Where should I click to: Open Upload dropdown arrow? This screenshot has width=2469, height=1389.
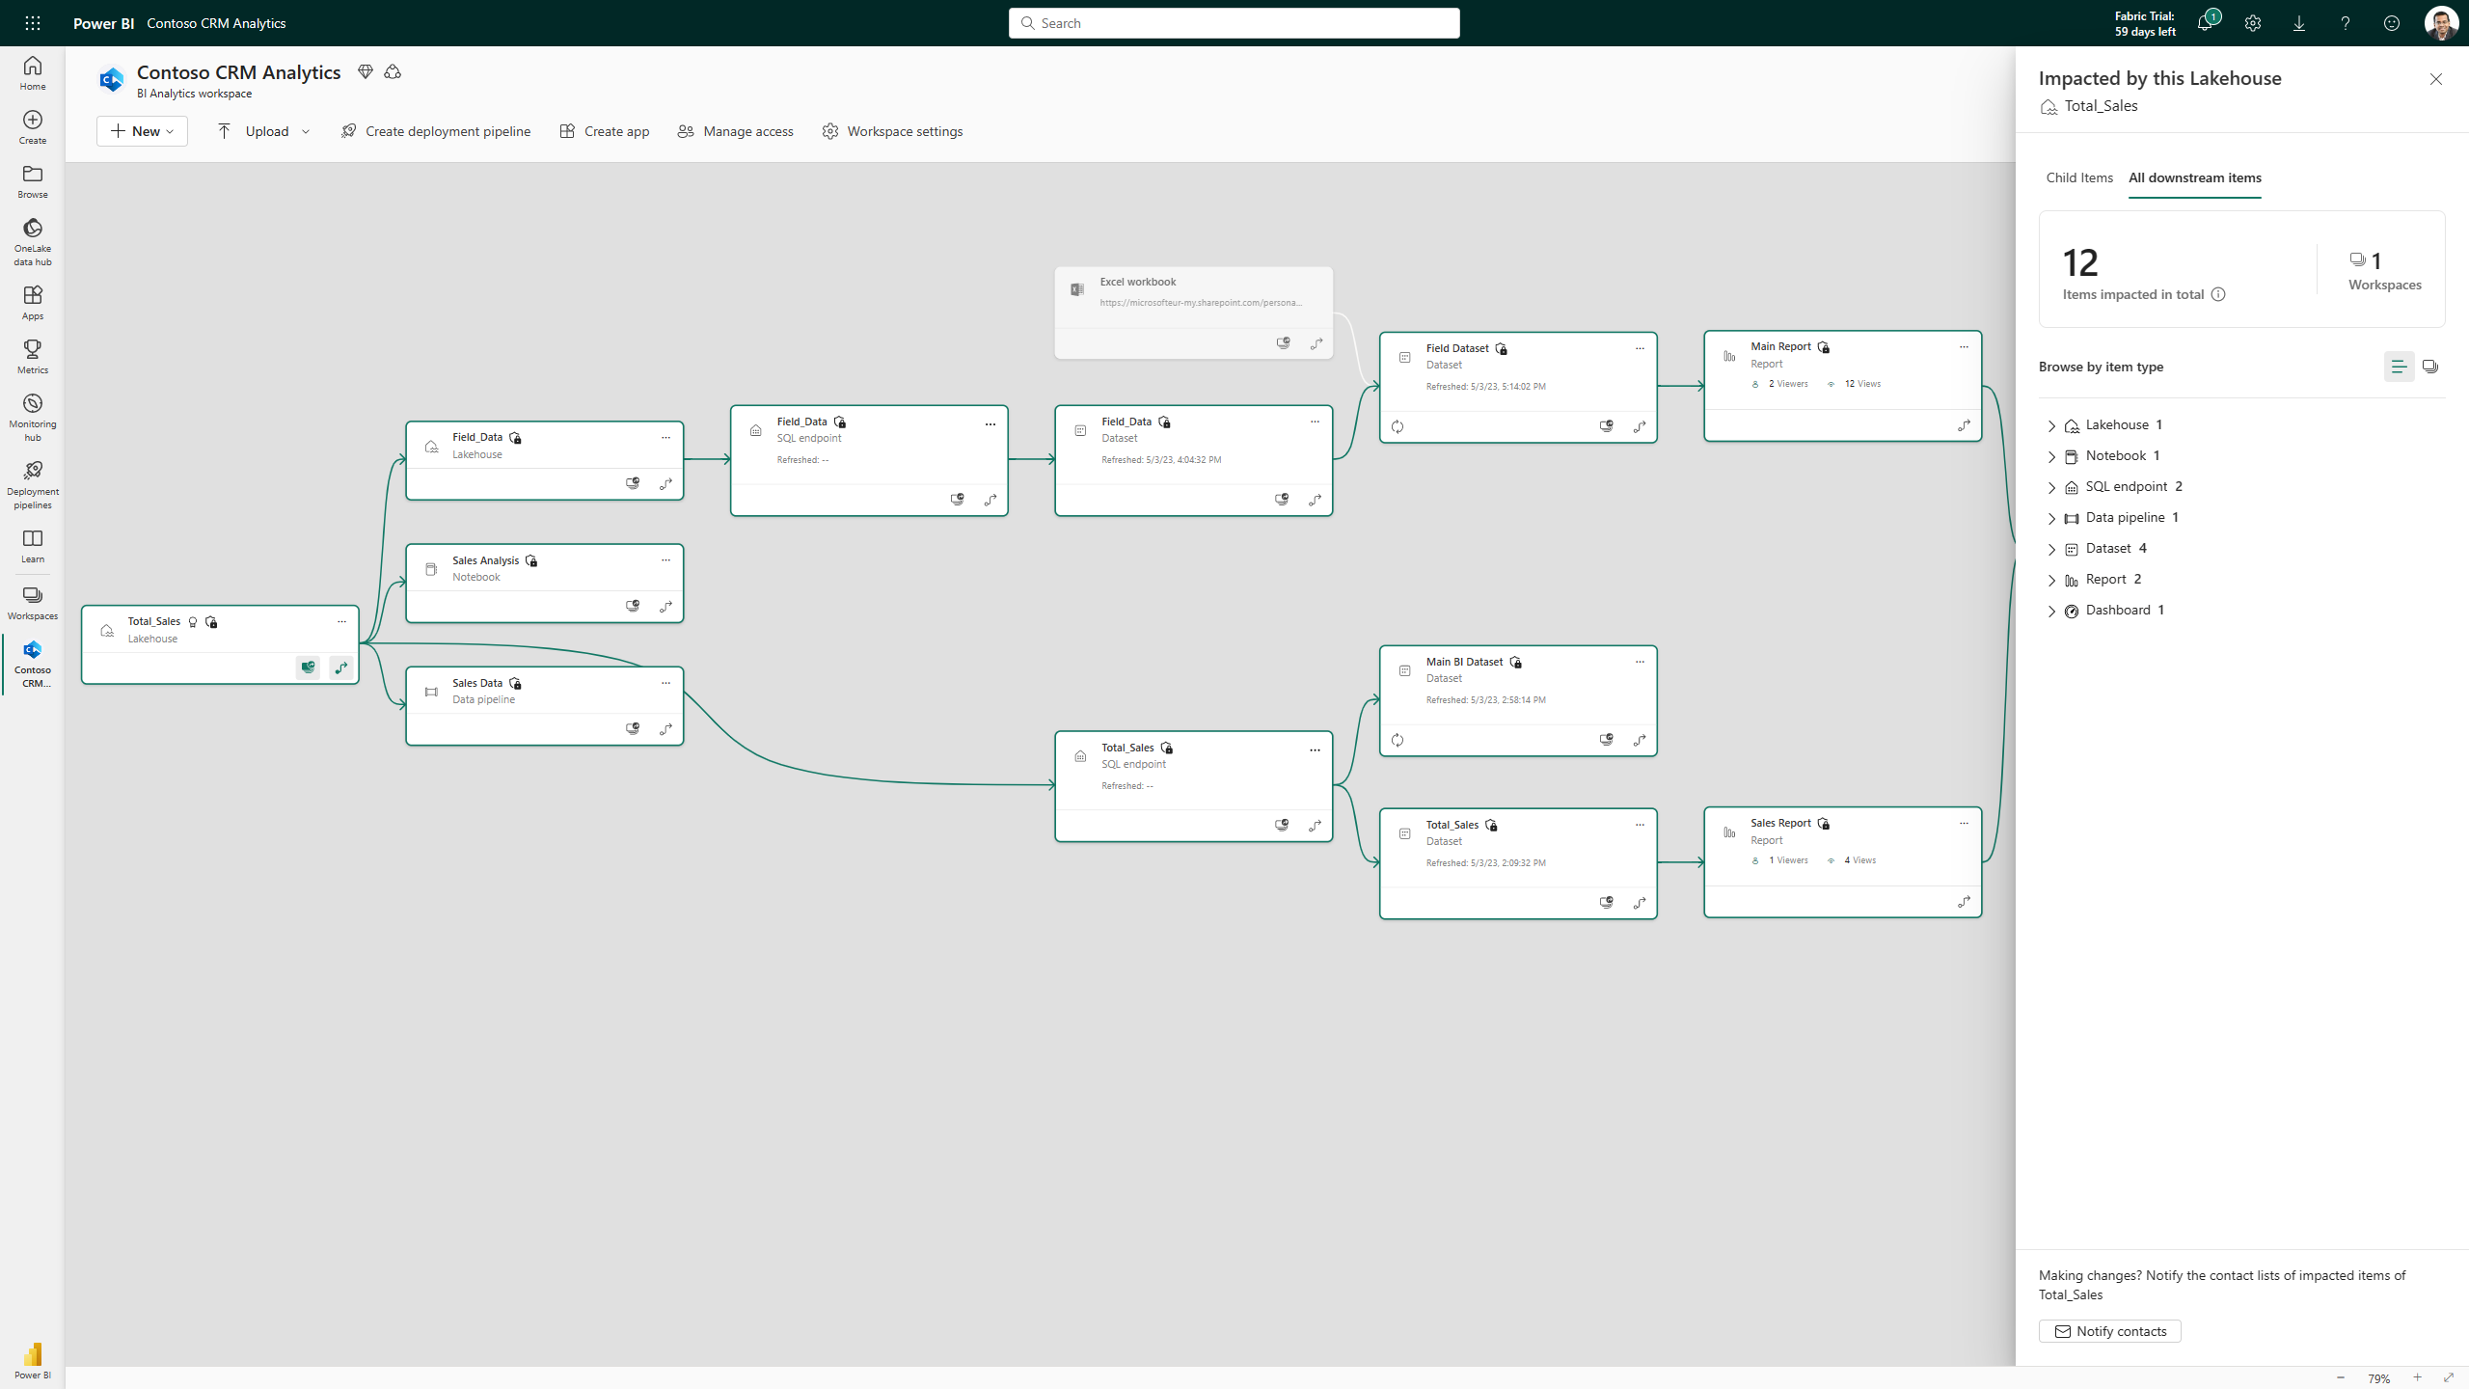306,131
